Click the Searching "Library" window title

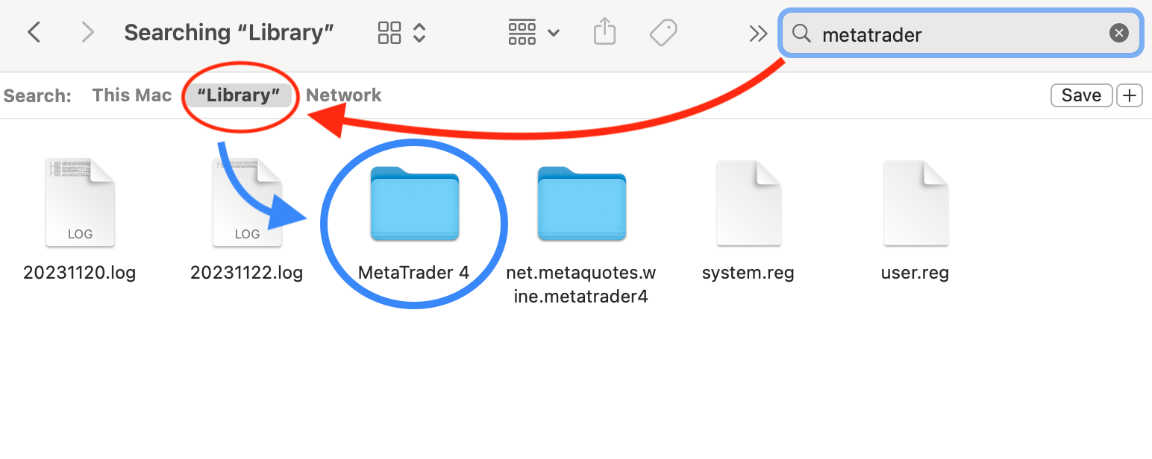pos(229,33)
